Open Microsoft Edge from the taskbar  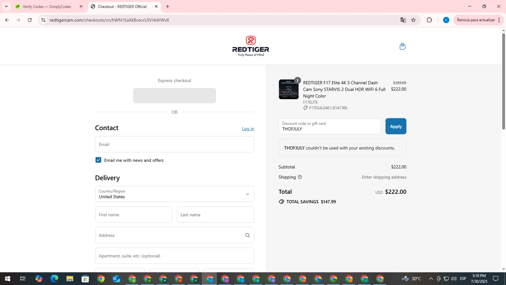click(x=54, y=279)
